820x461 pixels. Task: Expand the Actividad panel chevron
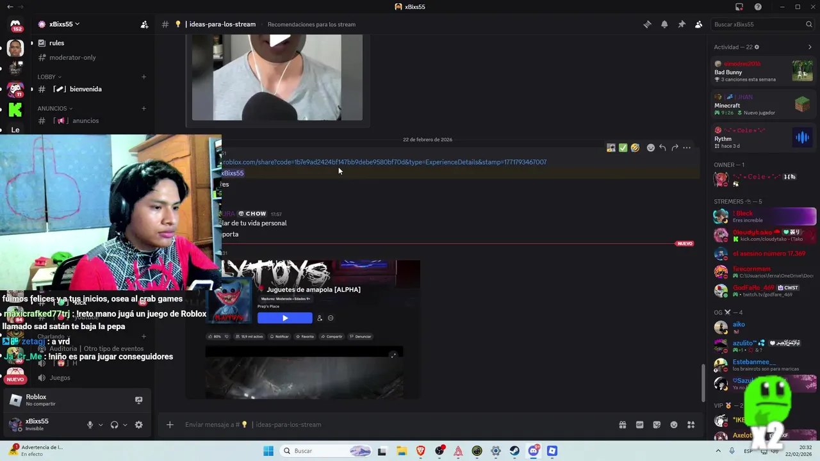[810, 47]
